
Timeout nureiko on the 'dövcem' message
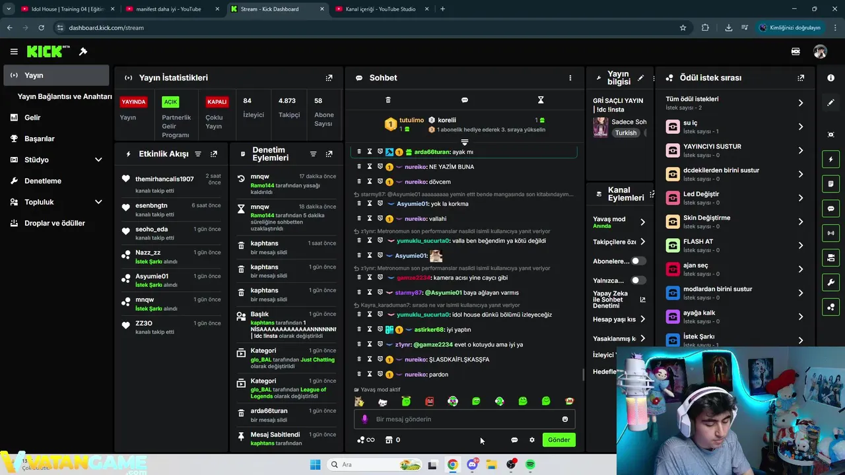click(x=370, y=181)
